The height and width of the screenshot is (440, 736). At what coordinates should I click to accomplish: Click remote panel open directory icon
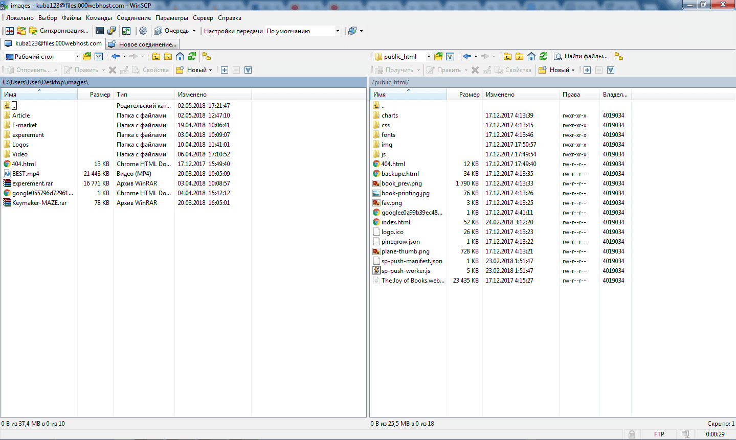click(x=438, y=56)
